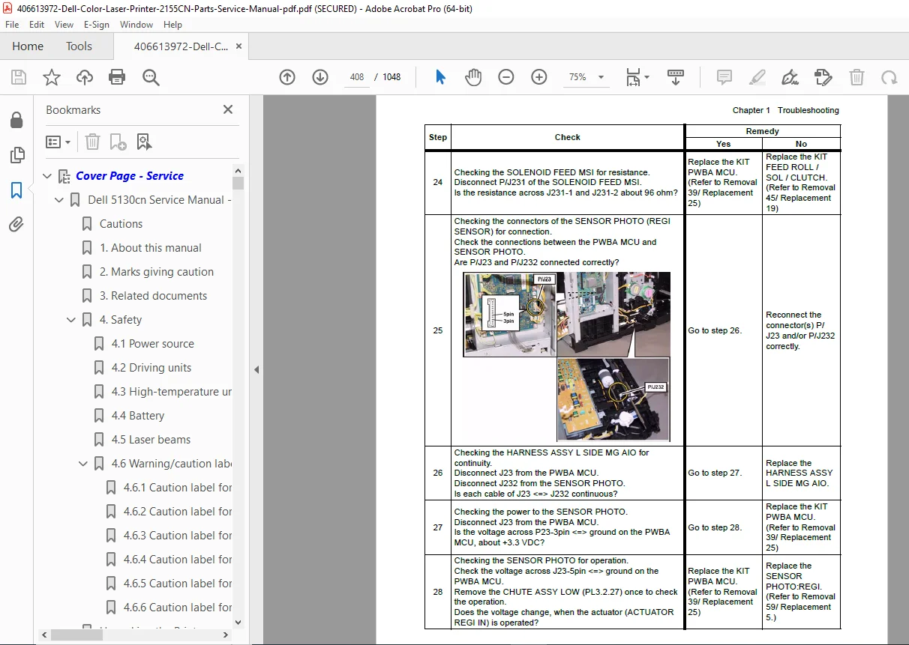Open the Cautions bookmark
The image size is (909, 645).
(121, 224)
